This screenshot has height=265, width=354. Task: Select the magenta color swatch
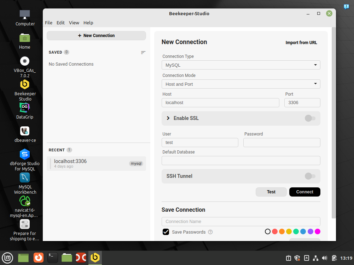(318, 231)
